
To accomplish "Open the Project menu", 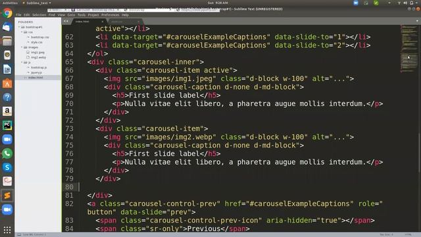I will coord(93,14).
